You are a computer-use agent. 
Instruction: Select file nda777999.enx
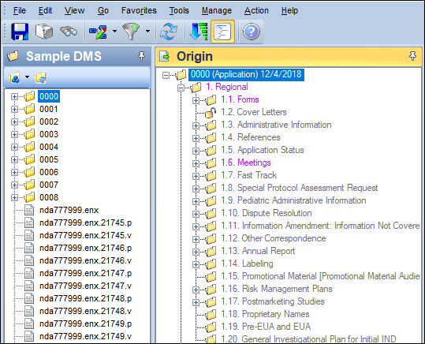point(69,210)
